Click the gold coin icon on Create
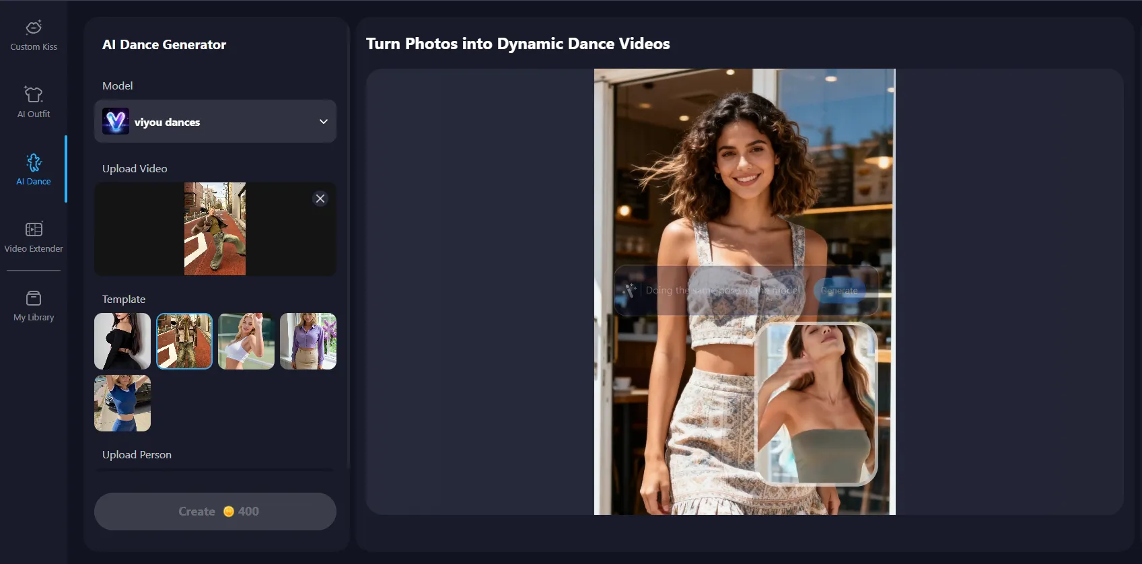1142x564 pixels. 229,512
